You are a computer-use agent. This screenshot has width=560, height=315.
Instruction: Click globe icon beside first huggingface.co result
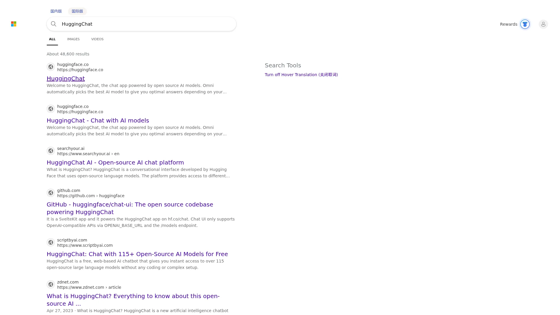51,67
